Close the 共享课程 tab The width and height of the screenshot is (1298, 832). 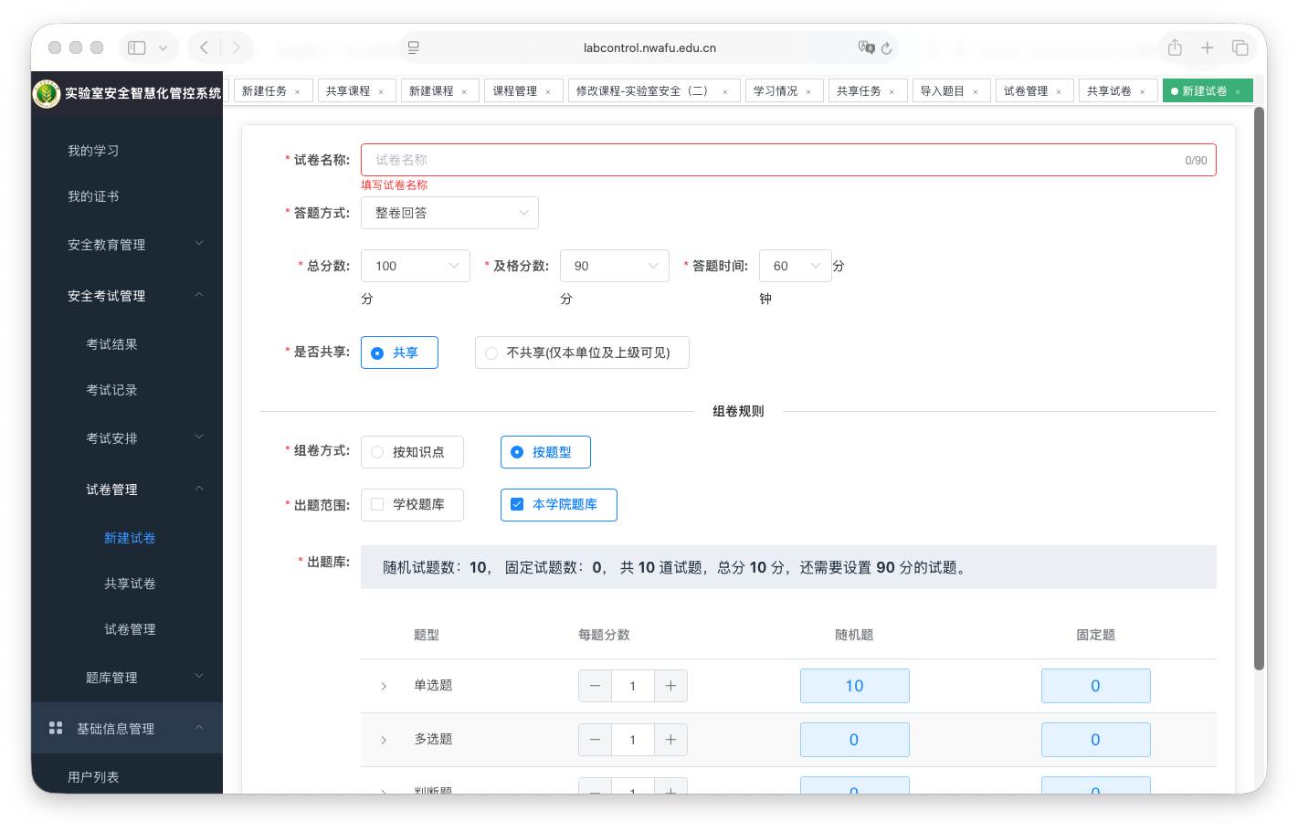pos(381,92)
